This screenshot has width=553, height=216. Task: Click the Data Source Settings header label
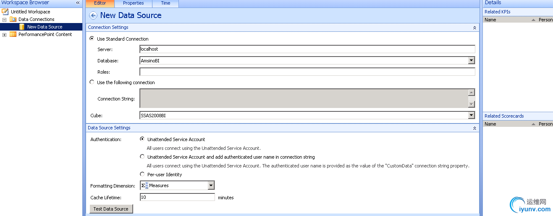coord(109,128)
